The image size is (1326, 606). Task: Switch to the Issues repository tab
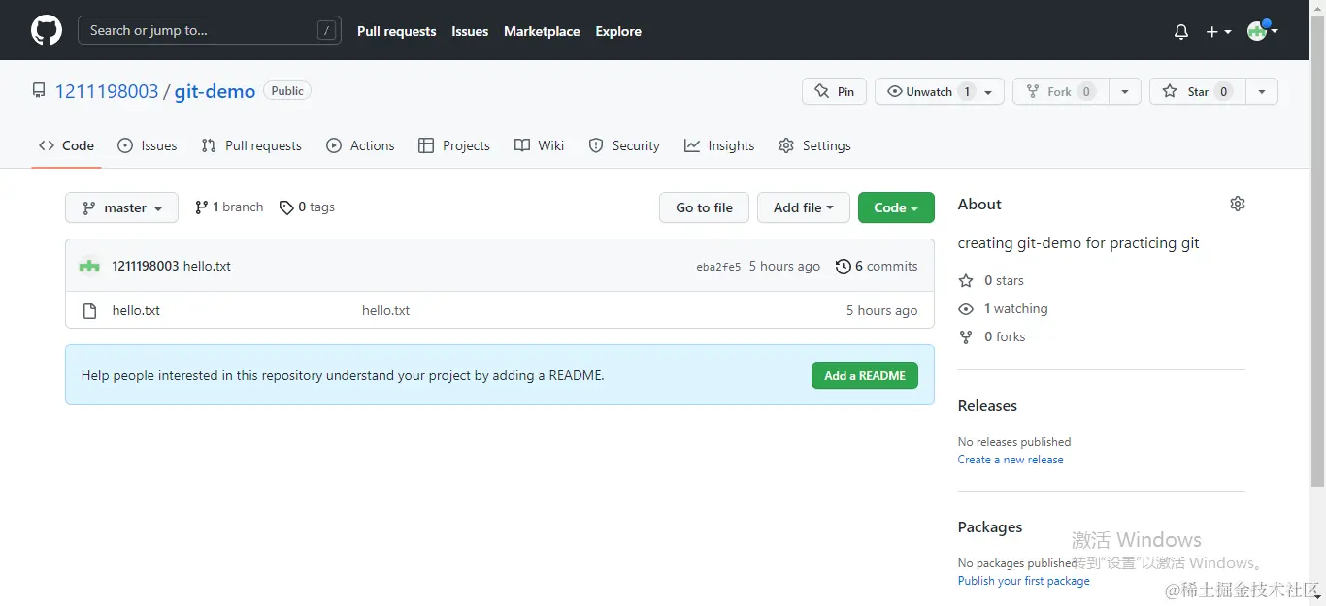point(148,145)
